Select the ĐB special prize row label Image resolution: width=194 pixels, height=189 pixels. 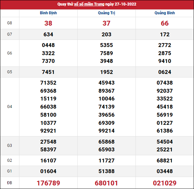(x=9, y=183)
